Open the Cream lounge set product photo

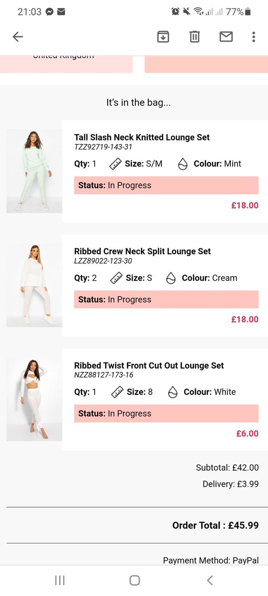coord(34,286)
